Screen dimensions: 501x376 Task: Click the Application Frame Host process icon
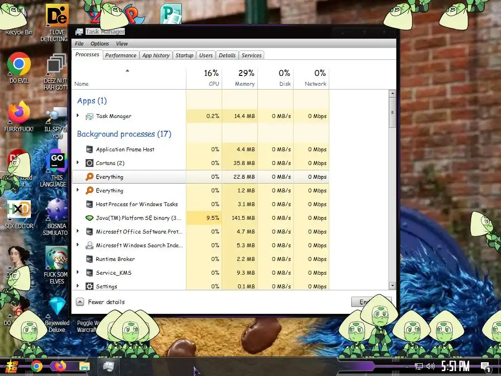[x=90, y=149]
